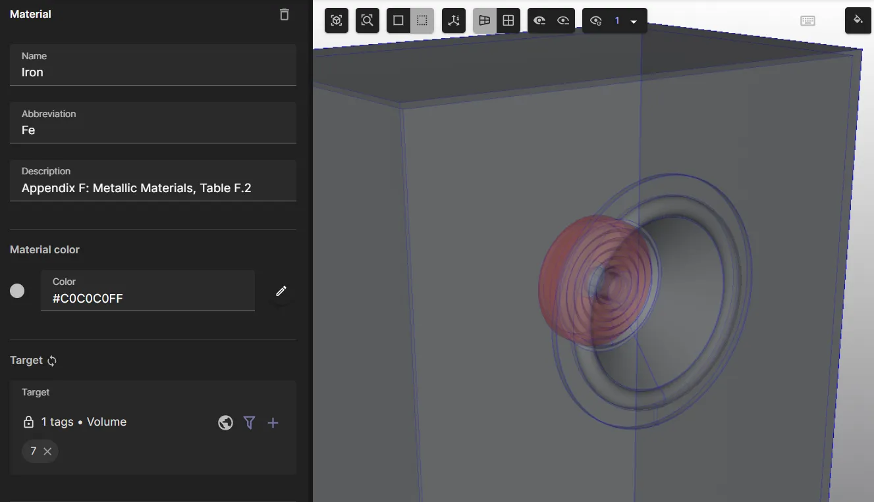Click the Color hex field #C0C0C0FF
Viewport: 874px width, 502px height.
pyautogui.click(x=148, y=290)
